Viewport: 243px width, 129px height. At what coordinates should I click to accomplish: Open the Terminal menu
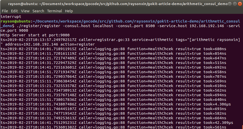click(55, 11)
